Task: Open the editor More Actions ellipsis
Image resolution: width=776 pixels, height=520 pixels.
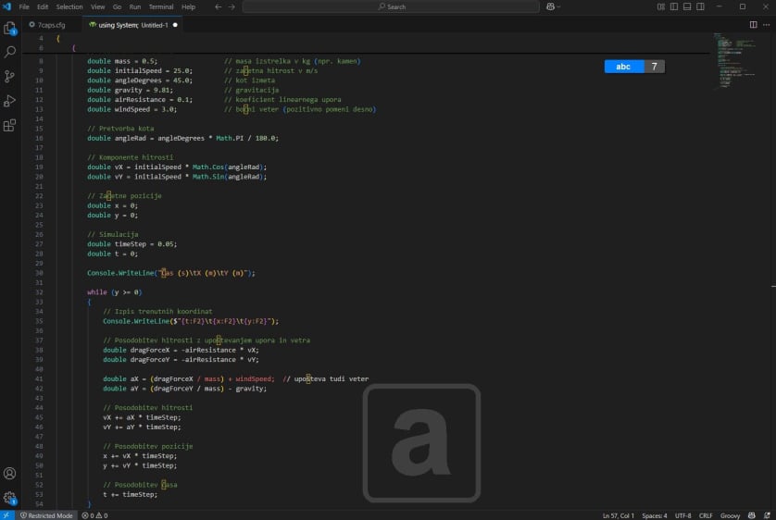Action: (x=766, y=25)
